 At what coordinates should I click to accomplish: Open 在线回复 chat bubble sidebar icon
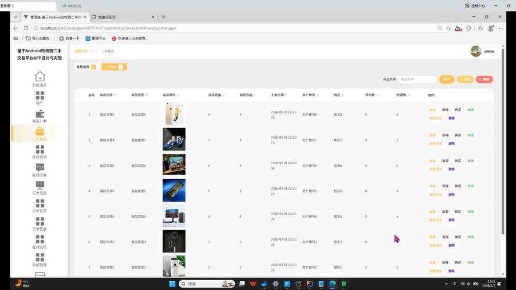pyautogui.click(x=40, y=168)
